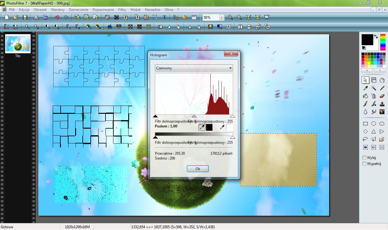
Task: Click the rainbow color spectrum strip
Action: [x=383, y=42]
